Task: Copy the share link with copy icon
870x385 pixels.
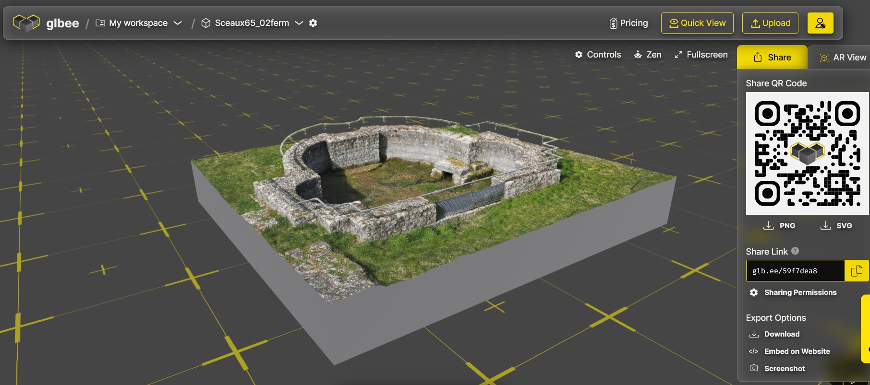Action: [856, 271]
